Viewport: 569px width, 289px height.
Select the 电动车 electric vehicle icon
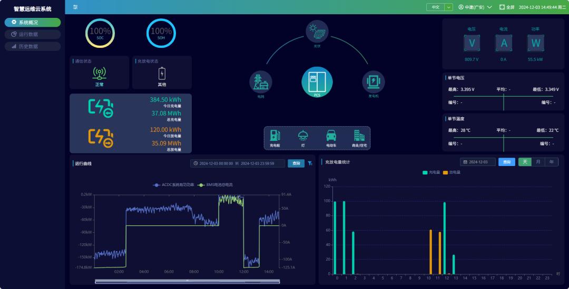(x=331, y=136)
